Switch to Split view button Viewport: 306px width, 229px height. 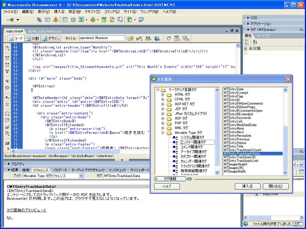pyautogui.click(x=33, y=39)
